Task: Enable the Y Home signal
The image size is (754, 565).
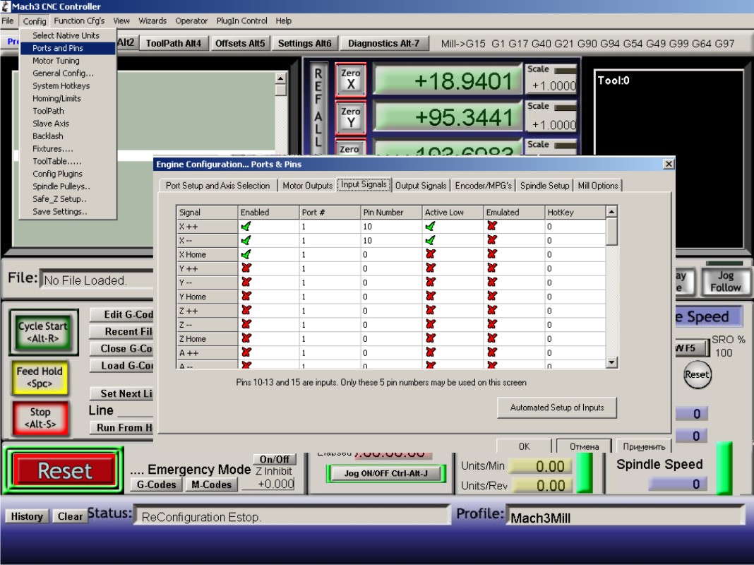Action: 246,297
